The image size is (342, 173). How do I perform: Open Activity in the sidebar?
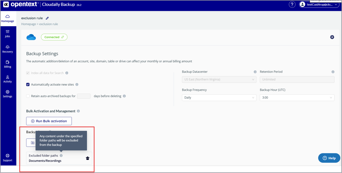(x=8, y=79)
